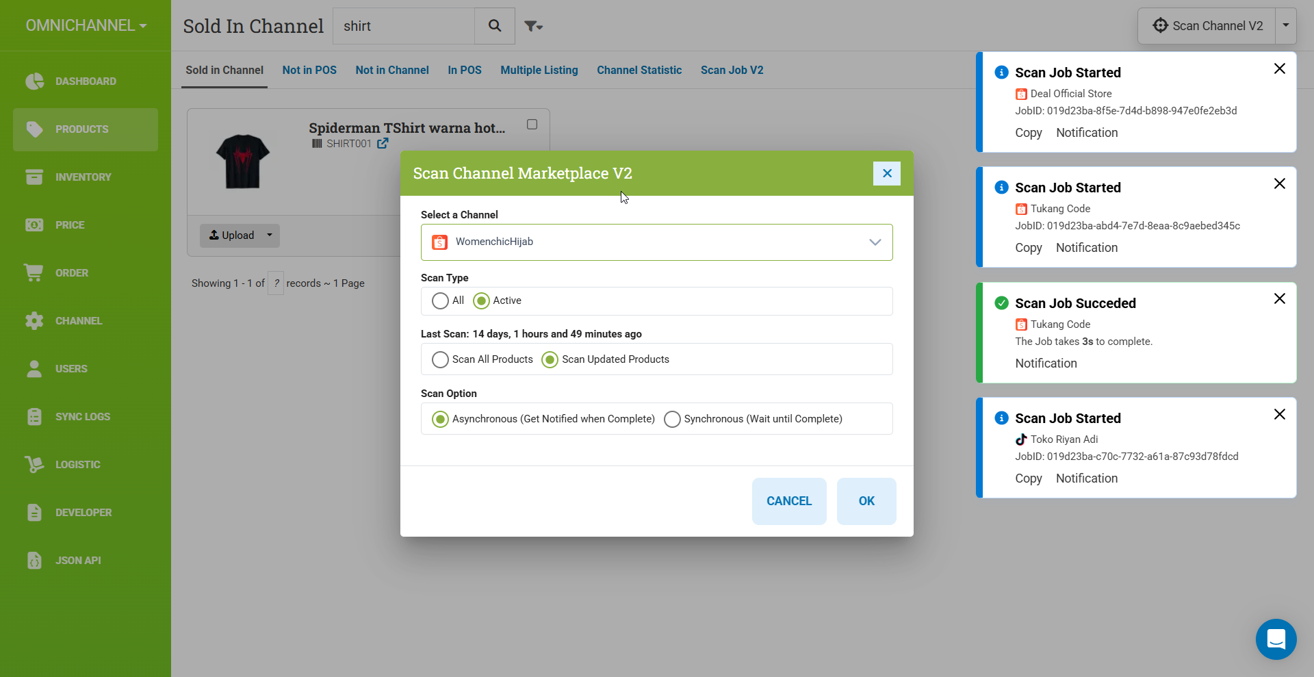Screen dimensions: 1314x677
Task: Close the Scan Channel Marketplace V2 dialog
Action: coord(887,173)
